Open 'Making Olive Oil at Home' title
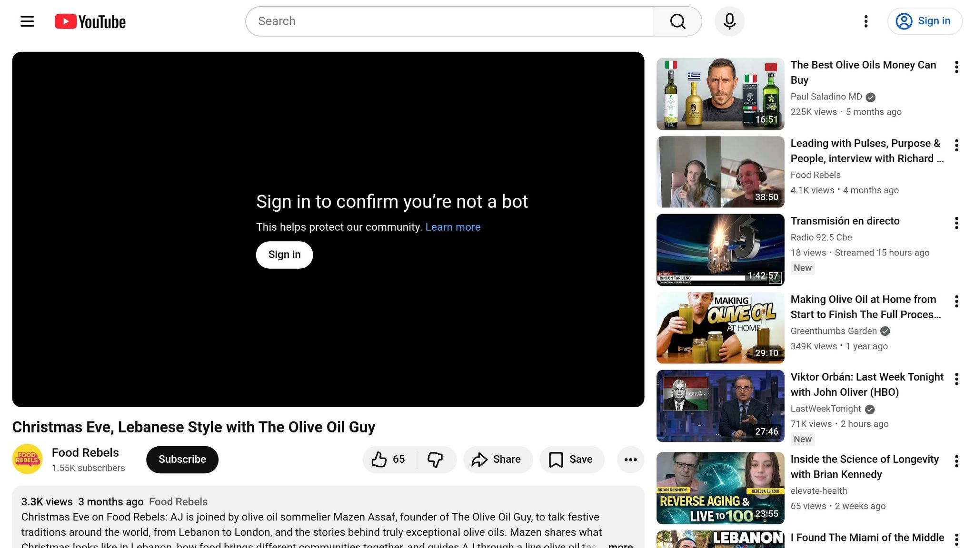 pyautogui.click(x=866, y=307)
